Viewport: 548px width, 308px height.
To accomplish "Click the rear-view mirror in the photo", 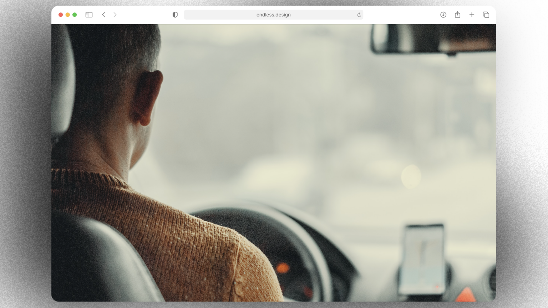I will click(x=433, y=38).
